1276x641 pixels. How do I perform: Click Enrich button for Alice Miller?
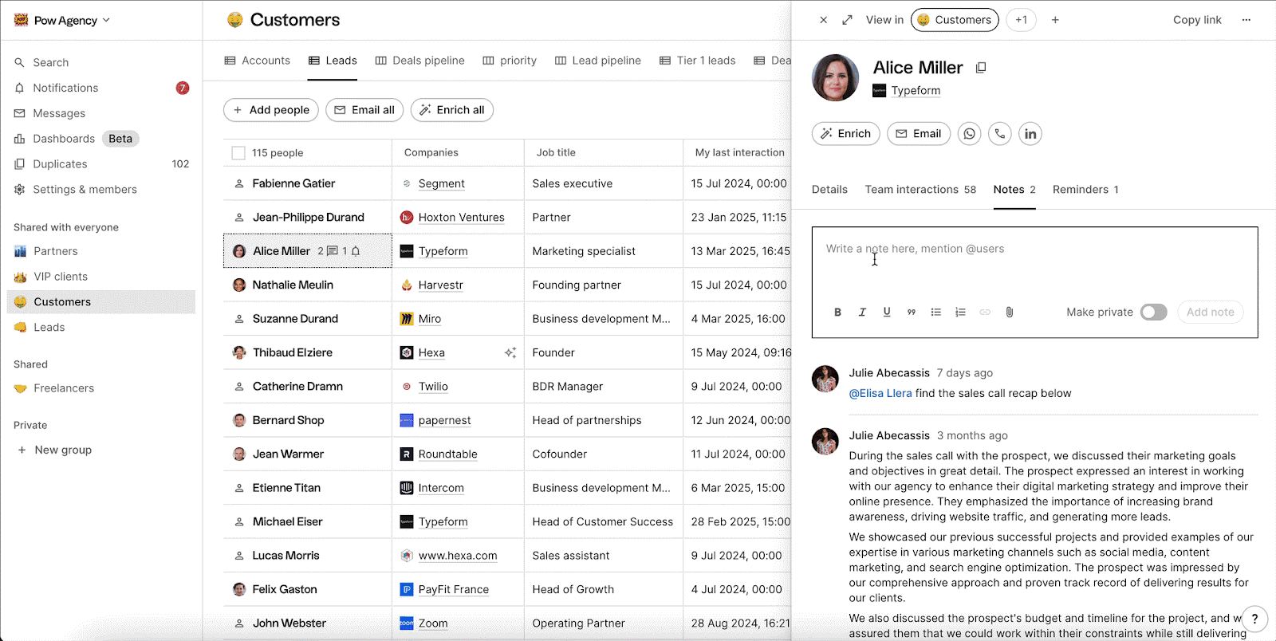tap(846, 134)
